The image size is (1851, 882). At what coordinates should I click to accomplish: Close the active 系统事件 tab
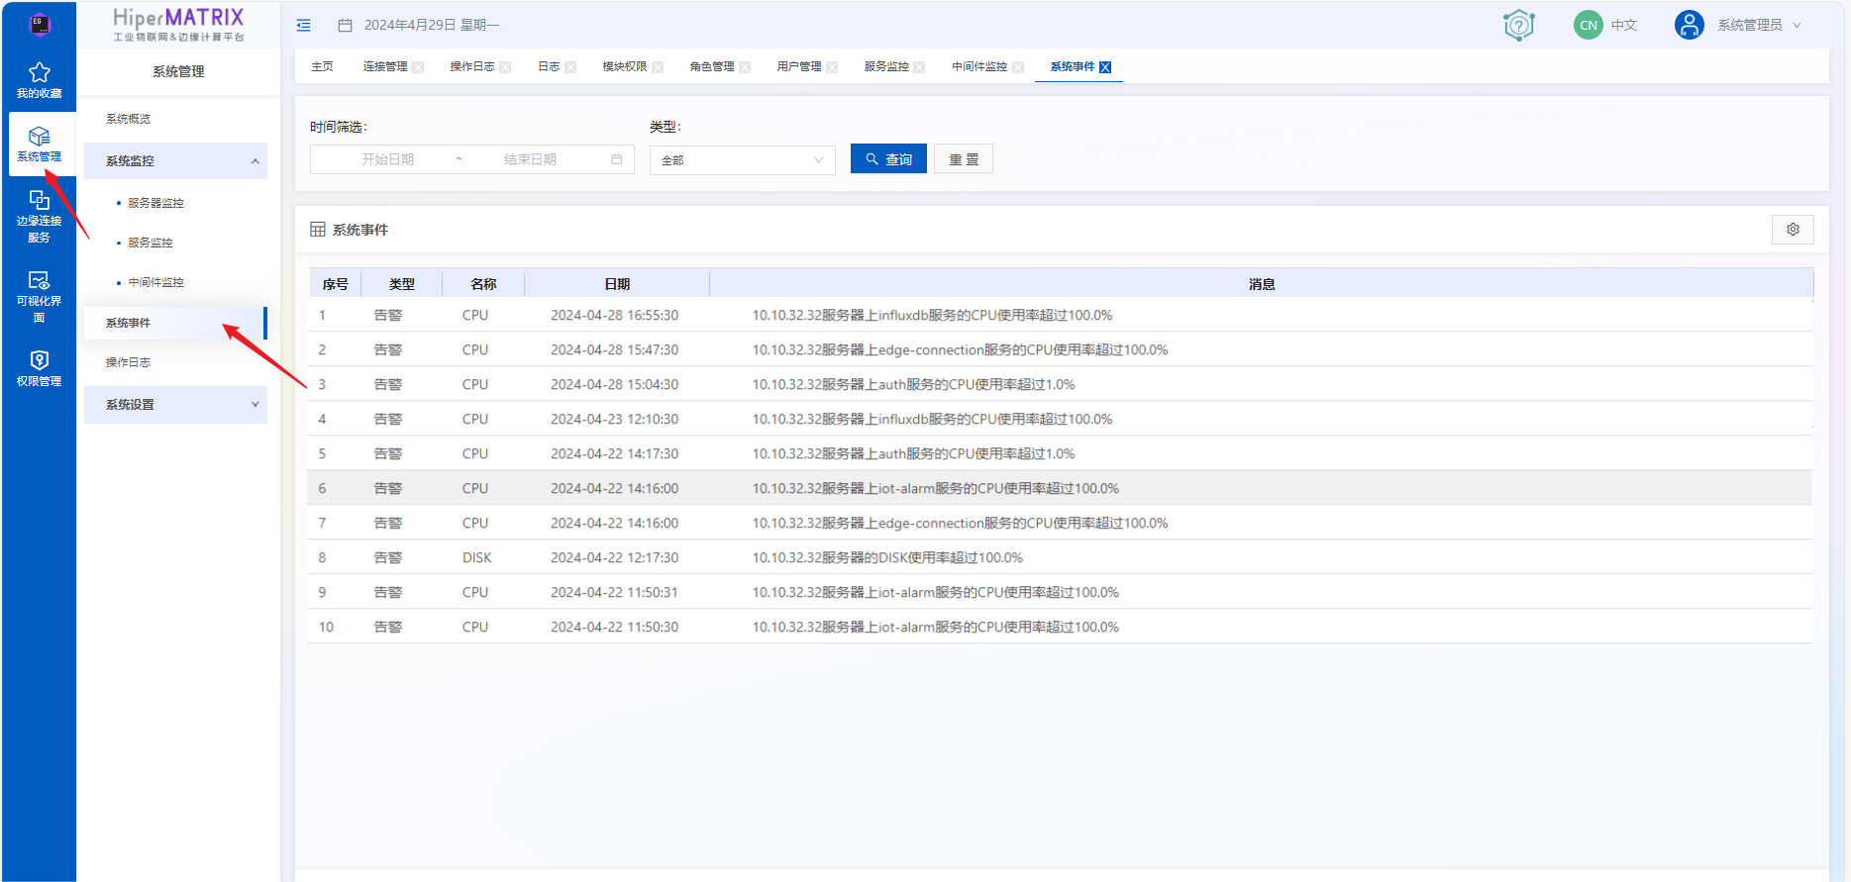coord(1105,67)
